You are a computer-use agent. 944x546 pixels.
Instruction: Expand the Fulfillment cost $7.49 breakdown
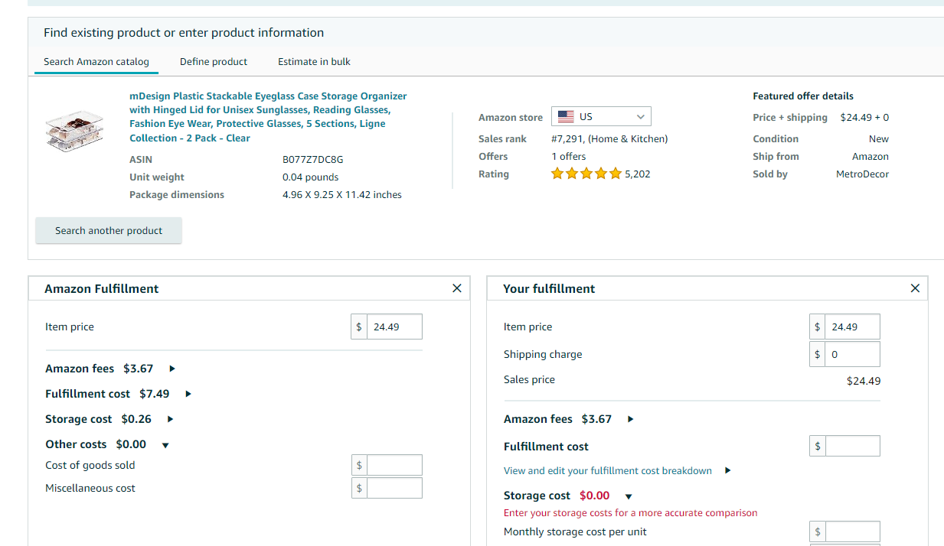[x=188, y=394]
